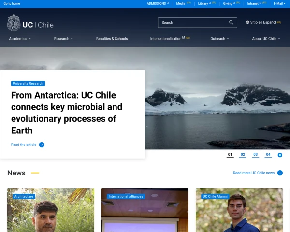Viewport: 290px width, 232px height.
Task: Click the International Alliances tag
Action: pyautogui.click(x=126, y=197)
